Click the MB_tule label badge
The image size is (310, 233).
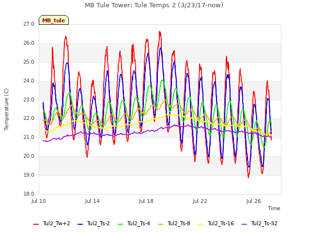point(54,20)
